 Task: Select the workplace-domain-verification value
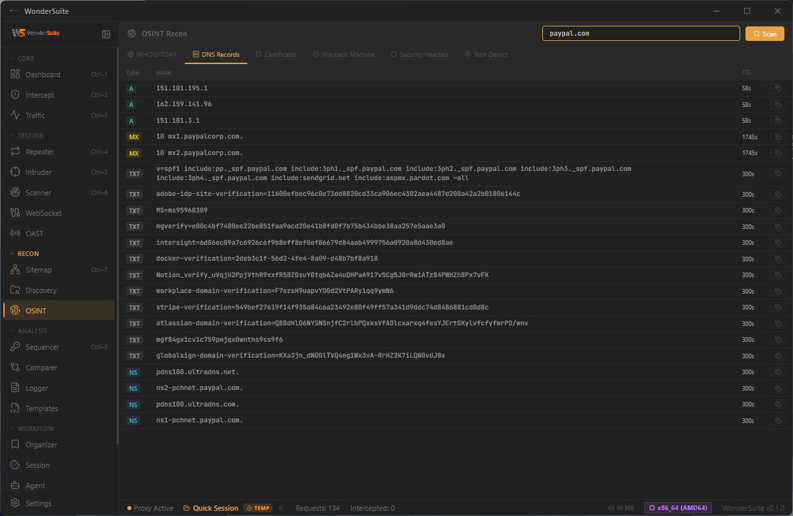(x=275, y=291)
